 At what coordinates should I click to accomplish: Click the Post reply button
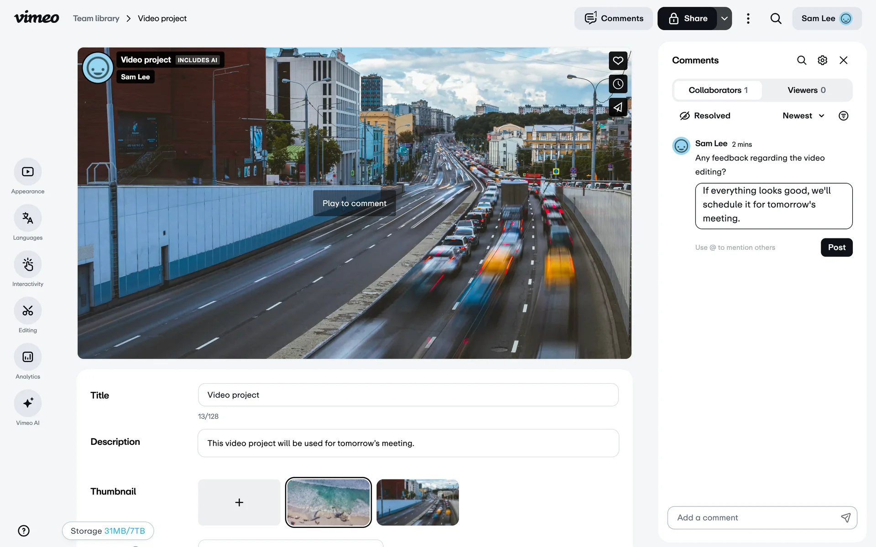pyautogui.click(x=836, y=248)
